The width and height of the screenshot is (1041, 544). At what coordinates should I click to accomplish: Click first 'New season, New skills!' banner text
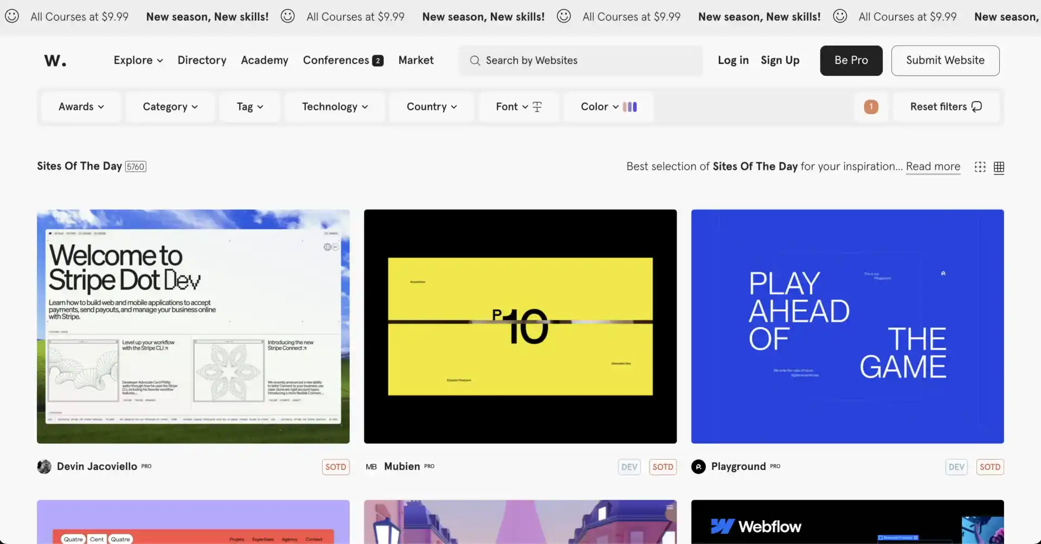(207, 17)
